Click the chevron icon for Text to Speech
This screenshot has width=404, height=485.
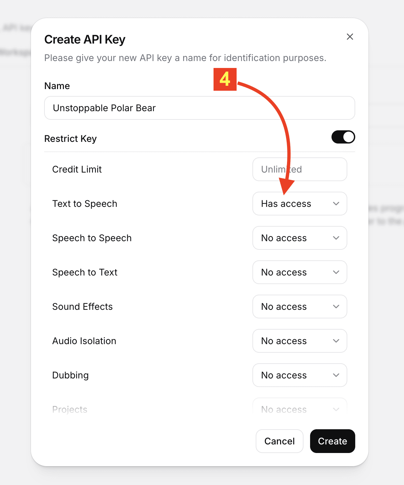[336, 204]
